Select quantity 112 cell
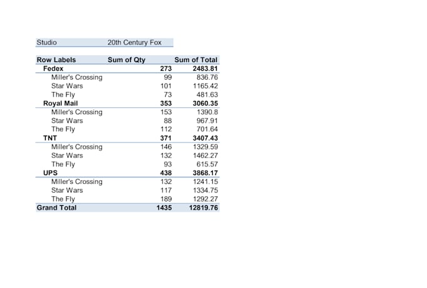 (x=166, y=129)
